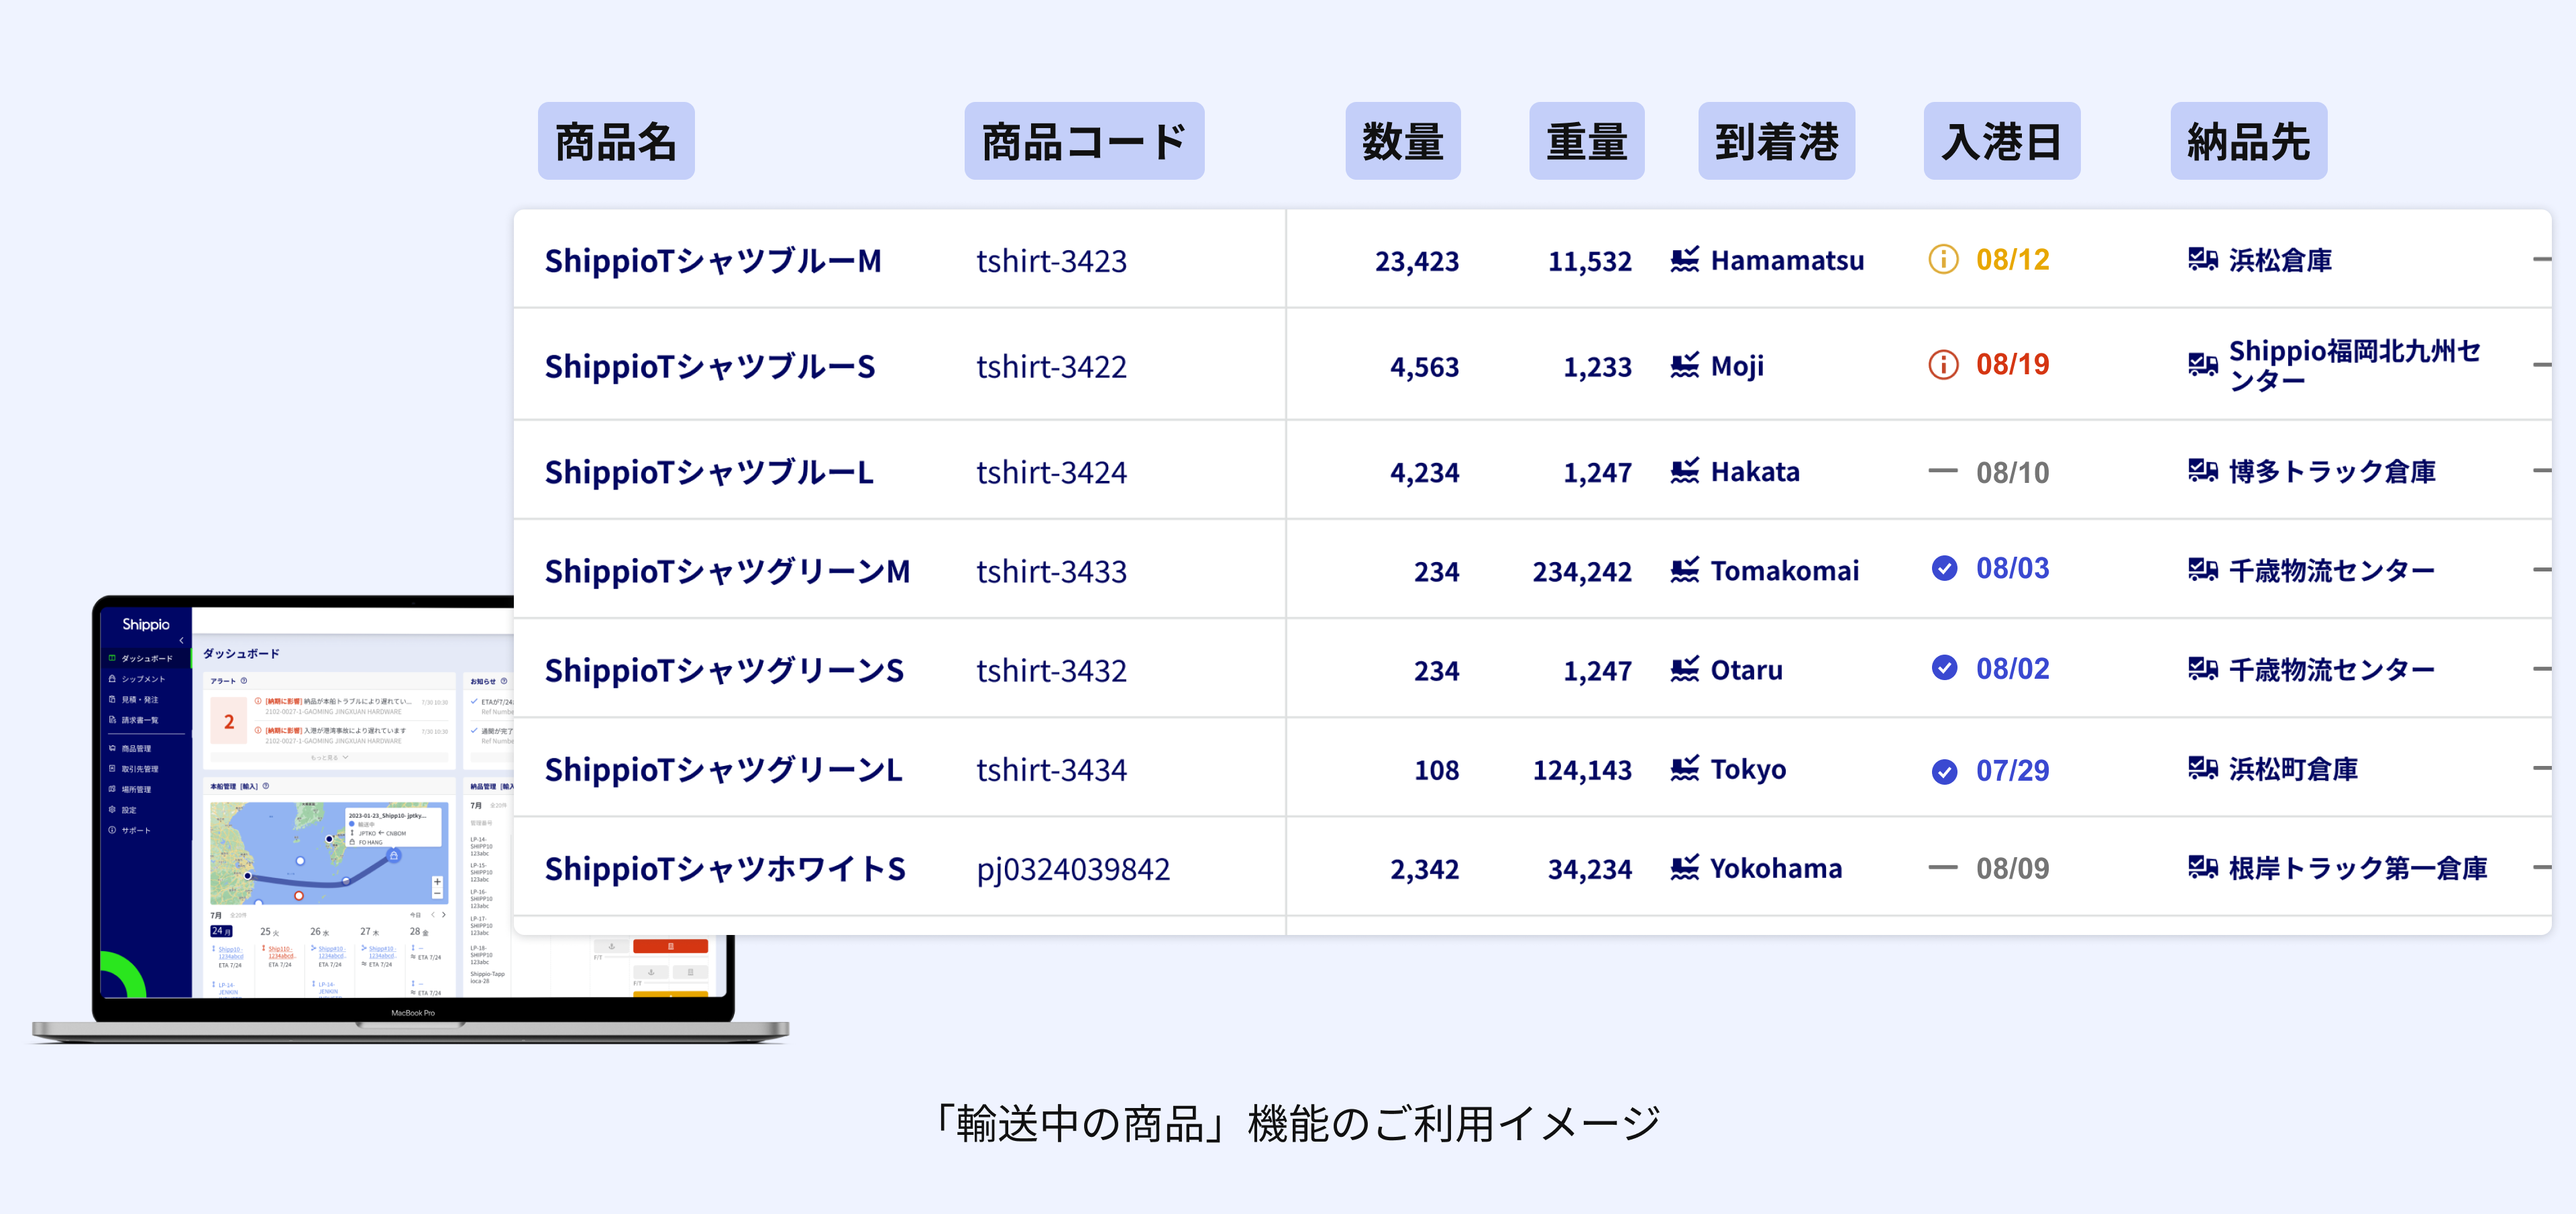The width and height of the screenshot is (2576, 1214).
Task: Click the zoom in plus on the map
Action: point(437,882)
